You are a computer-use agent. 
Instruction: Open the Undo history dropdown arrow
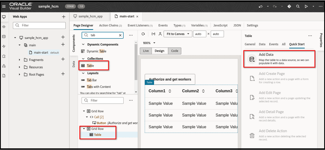click(x=268, y=7)
